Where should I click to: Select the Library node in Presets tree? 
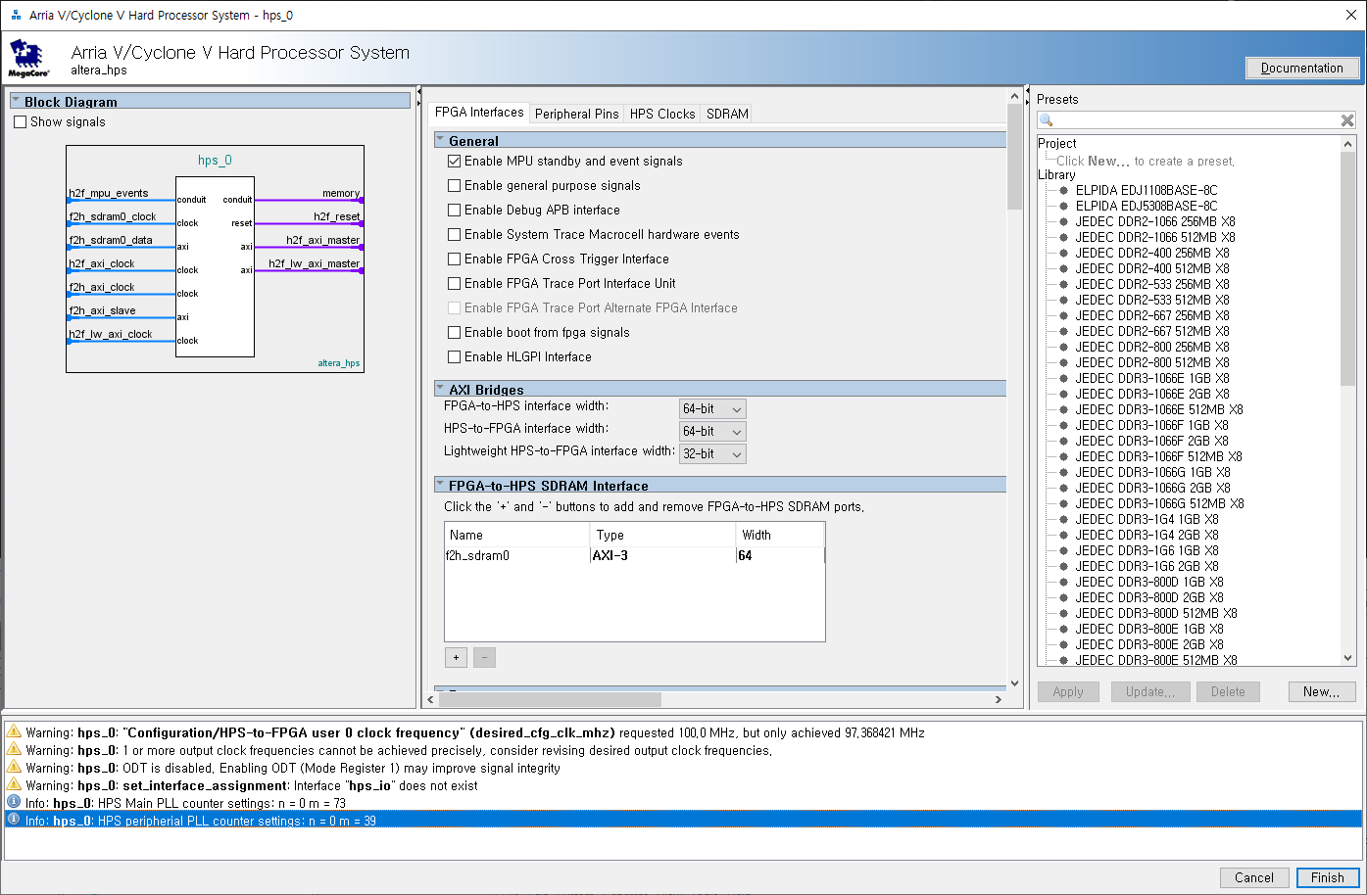(1056, 174)
